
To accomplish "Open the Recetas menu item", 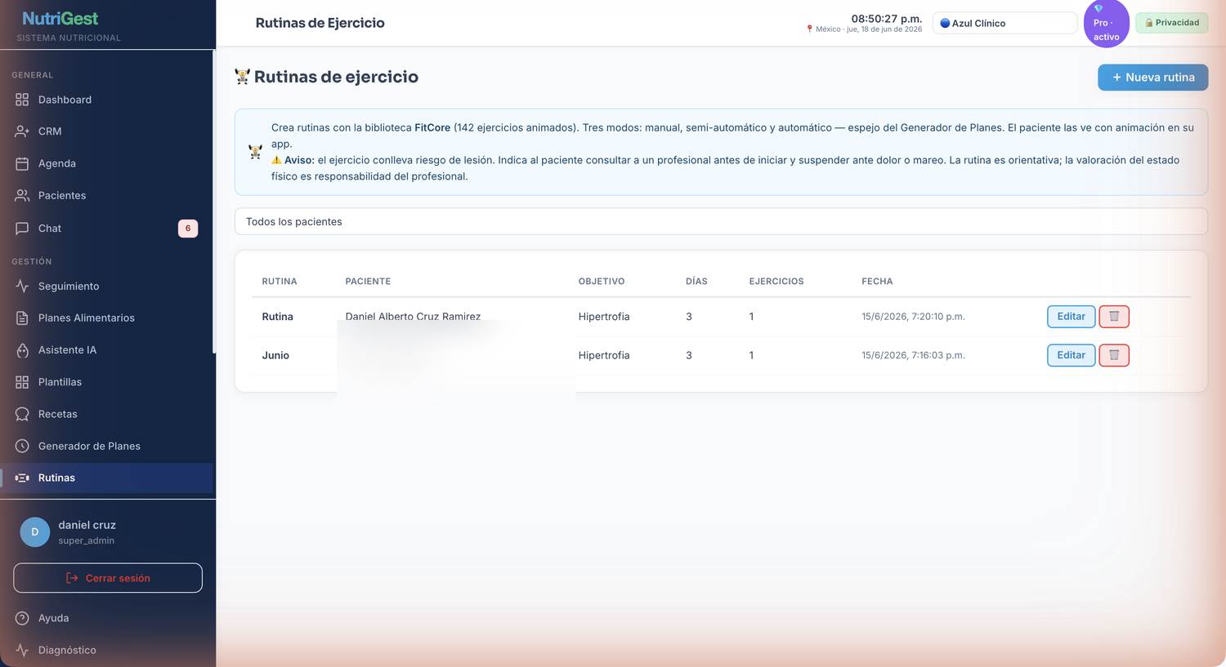I will (106, 414).
